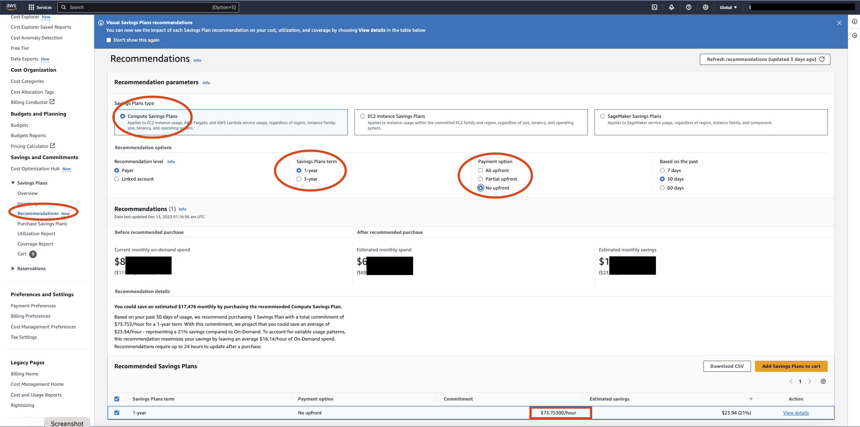Open the notifications bell
Image resolution: width=860 pixels, height=427 pixels.
(x=671, y=7)
